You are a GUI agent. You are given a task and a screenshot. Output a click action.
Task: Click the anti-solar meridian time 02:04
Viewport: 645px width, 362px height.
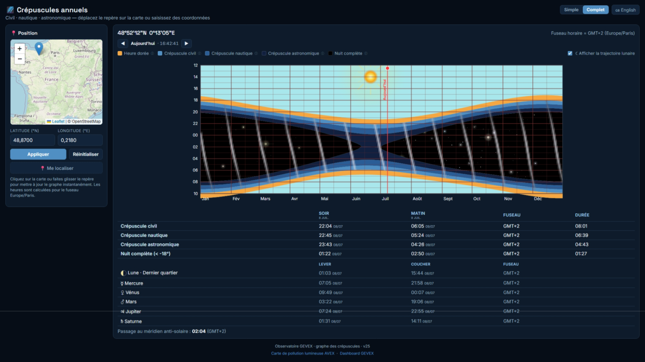[x=199, y=331]
